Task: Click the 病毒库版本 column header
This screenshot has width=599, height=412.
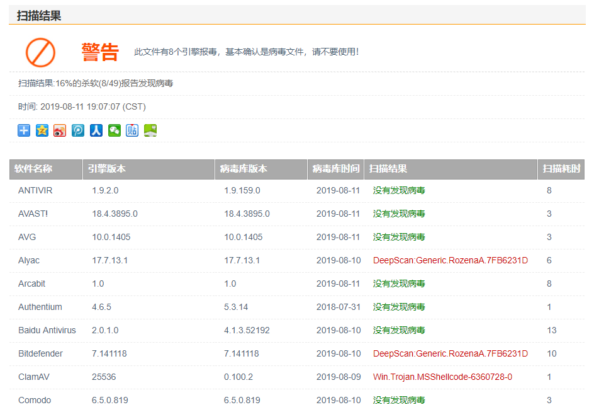Action: click(x=261, y=169)
